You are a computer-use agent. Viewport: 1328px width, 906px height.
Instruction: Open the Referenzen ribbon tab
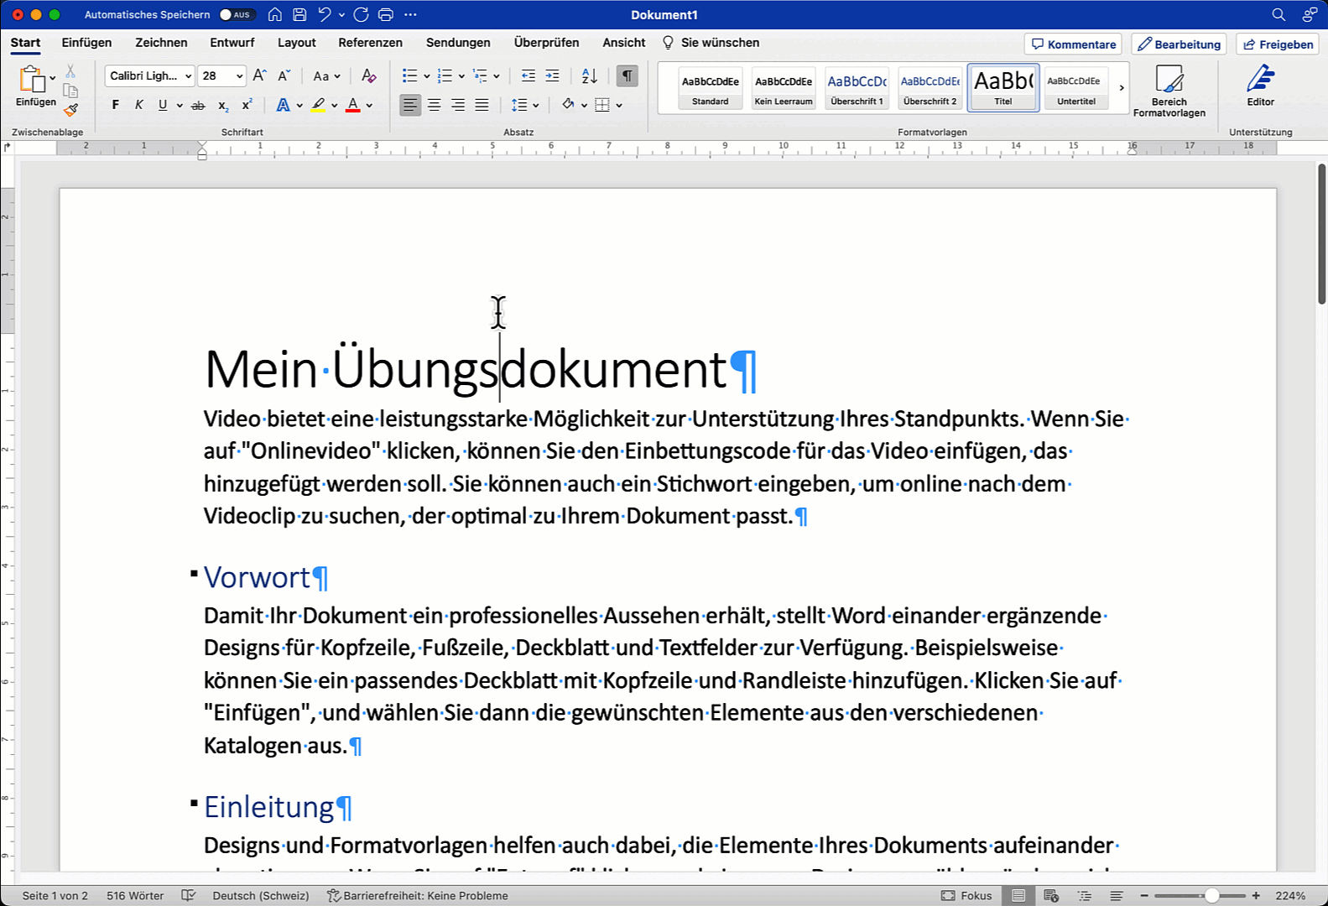[x=370, y=43]
